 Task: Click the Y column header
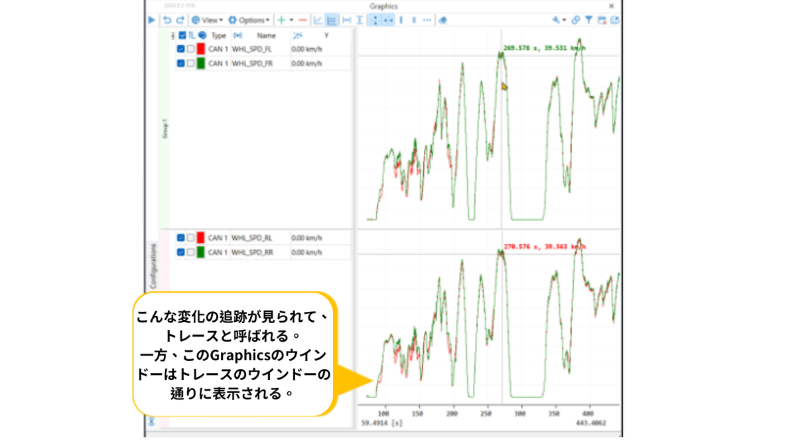pyautogui.click(x=326, y=36)
